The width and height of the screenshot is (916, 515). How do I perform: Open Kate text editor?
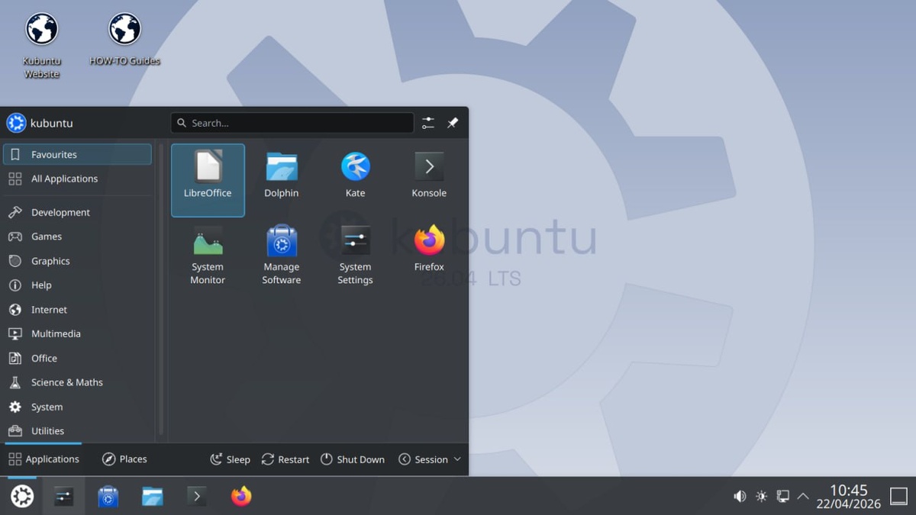(356, 180)
